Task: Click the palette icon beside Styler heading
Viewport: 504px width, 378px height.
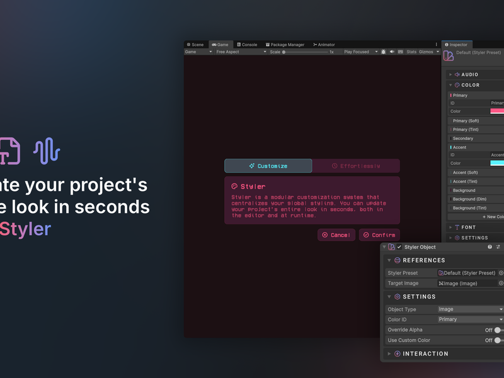Action: [x=234, y=186]
